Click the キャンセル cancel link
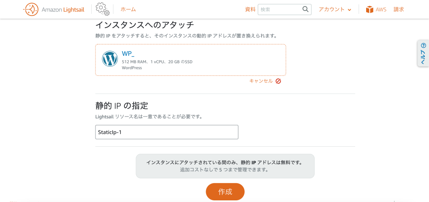Viewport: 429px width, 202px height. click(x=261, y=81)
